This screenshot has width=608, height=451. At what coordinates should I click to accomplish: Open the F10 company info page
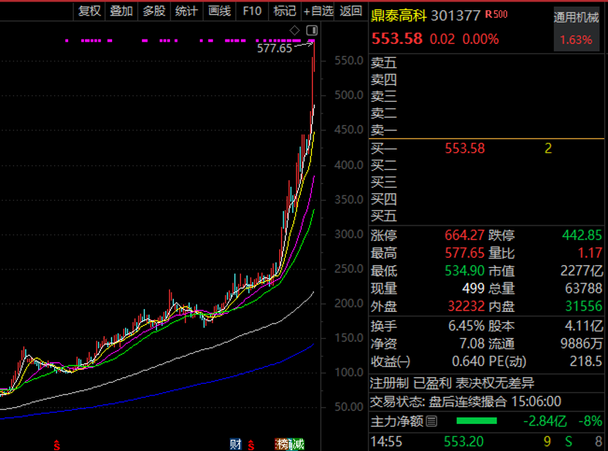[x=252, y=11]
